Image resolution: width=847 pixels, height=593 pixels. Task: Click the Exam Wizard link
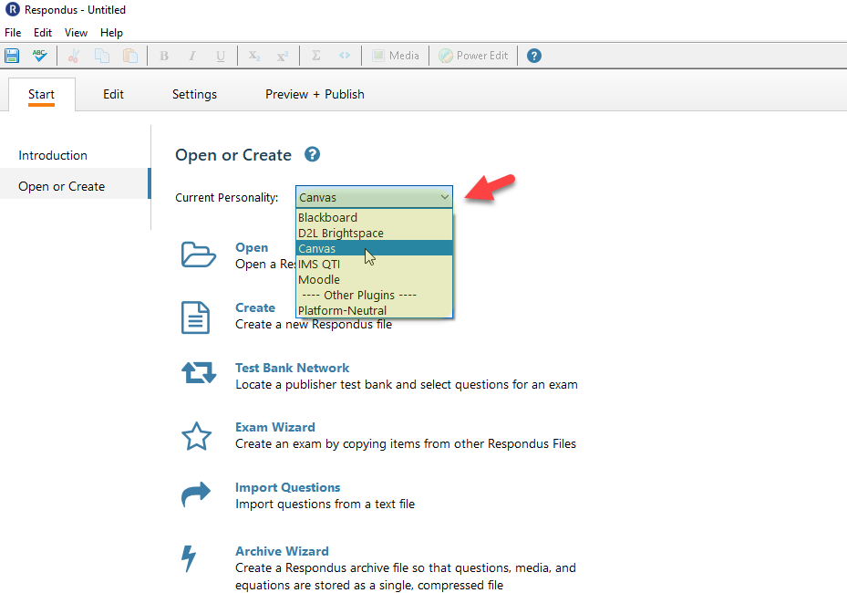275,427
